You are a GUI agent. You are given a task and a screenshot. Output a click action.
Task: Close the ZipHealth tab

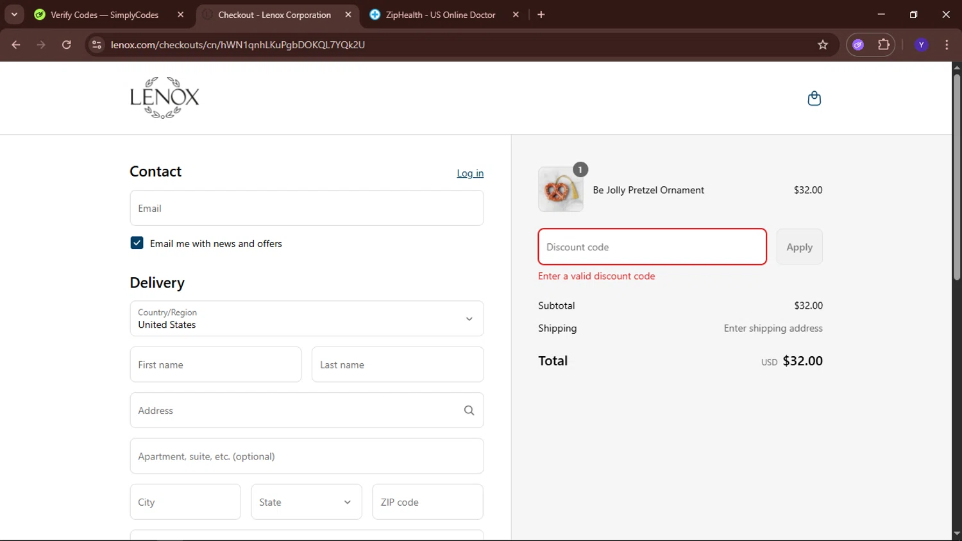pos(516,15)
